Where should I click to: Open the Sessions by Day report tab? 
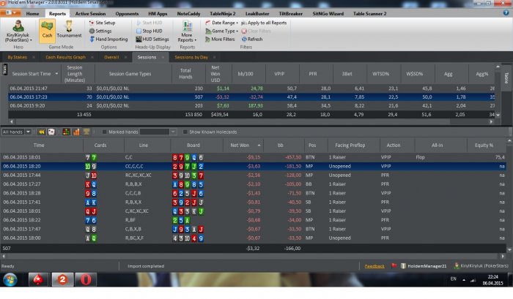pyautogui.click(x=191, y=57)
